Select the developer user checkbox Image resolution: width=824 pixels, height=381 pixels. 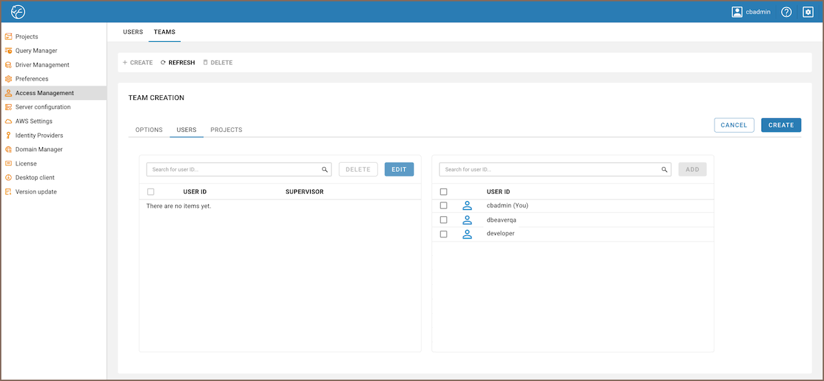[443, 234]
